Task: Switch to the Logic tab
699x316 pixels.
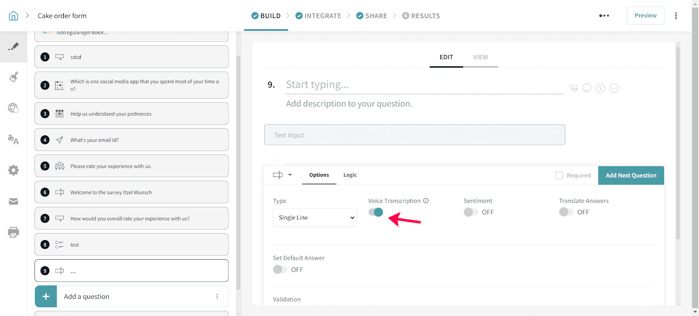Action: click(350, 175)
